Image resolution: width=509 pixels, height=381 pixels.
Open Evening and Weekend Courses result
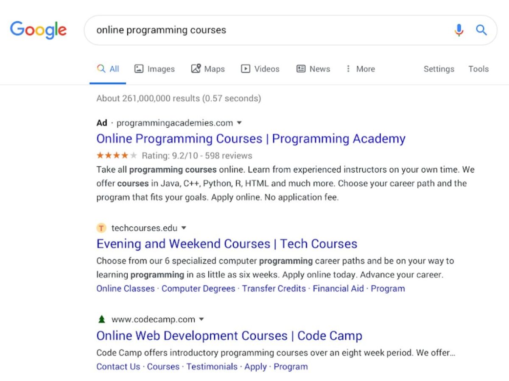tap(227, 244)
